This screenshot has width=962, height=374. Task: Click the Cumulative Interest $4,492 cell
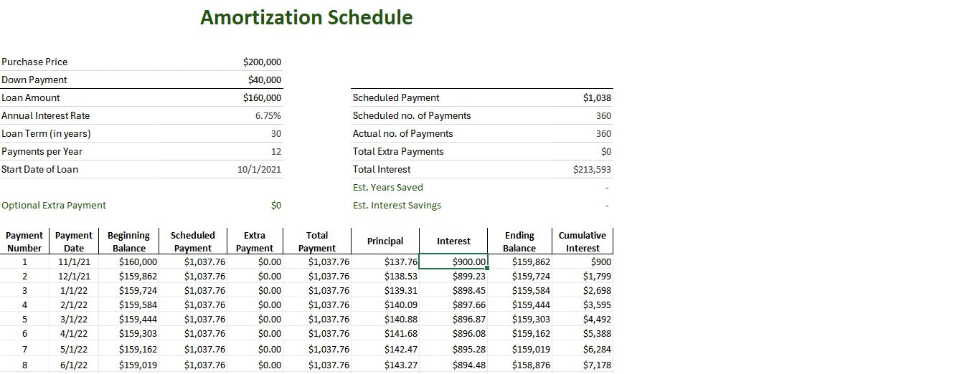tap(596, 319)
